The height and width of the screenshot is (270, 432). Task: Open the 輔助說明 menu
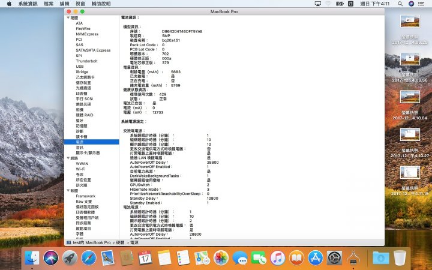coord(101,4)
